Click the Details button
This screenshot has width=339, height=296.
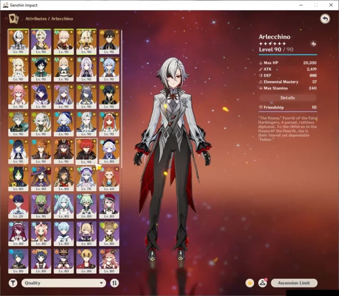288,98
